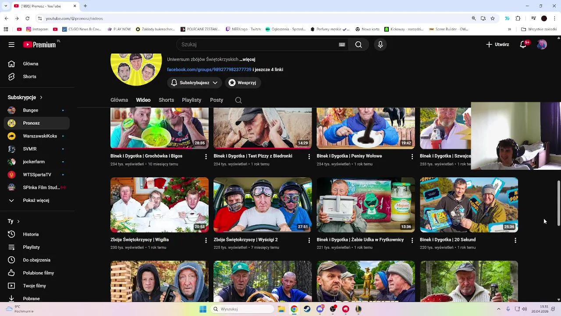Click the YouTube Premium logo
Viewport: 561px width, 316px height.
[x=39, y=44]
